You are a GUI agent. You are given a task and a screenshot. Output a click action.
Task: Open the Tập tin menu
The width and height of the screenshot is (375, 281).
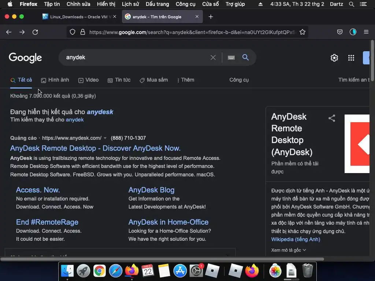(52, 4)
